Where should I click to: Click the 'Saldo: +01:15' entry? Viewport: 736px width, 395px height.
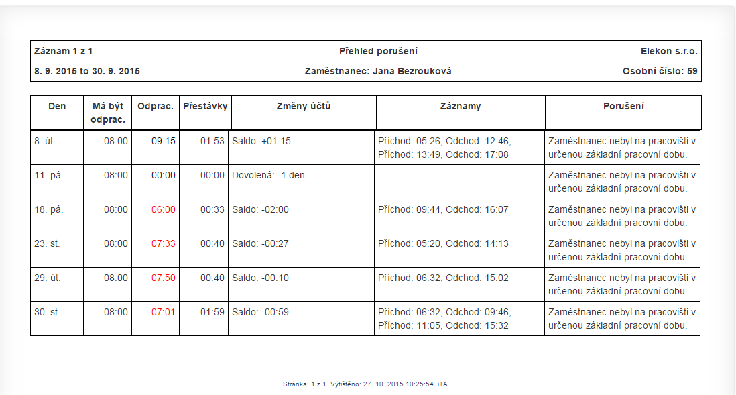[x=261, y=141]
